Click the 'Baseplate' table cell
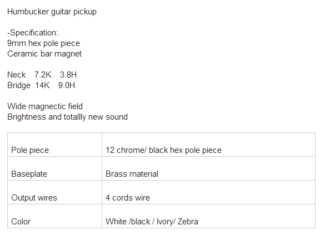330x241 pixels. click(x=54, y=168)
